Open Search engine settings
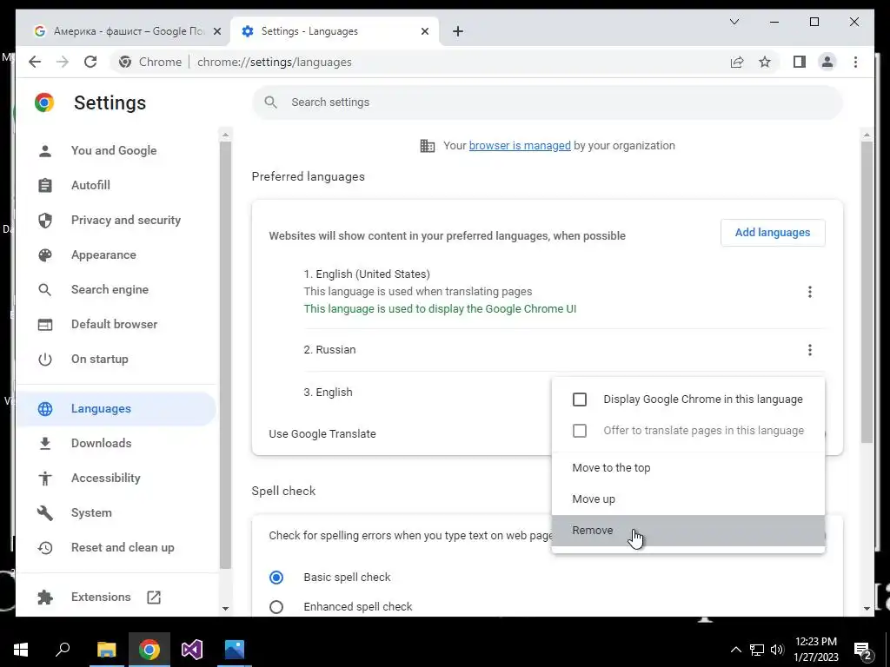This screenshot has width=890, height=667. click(x=110, y=289)
